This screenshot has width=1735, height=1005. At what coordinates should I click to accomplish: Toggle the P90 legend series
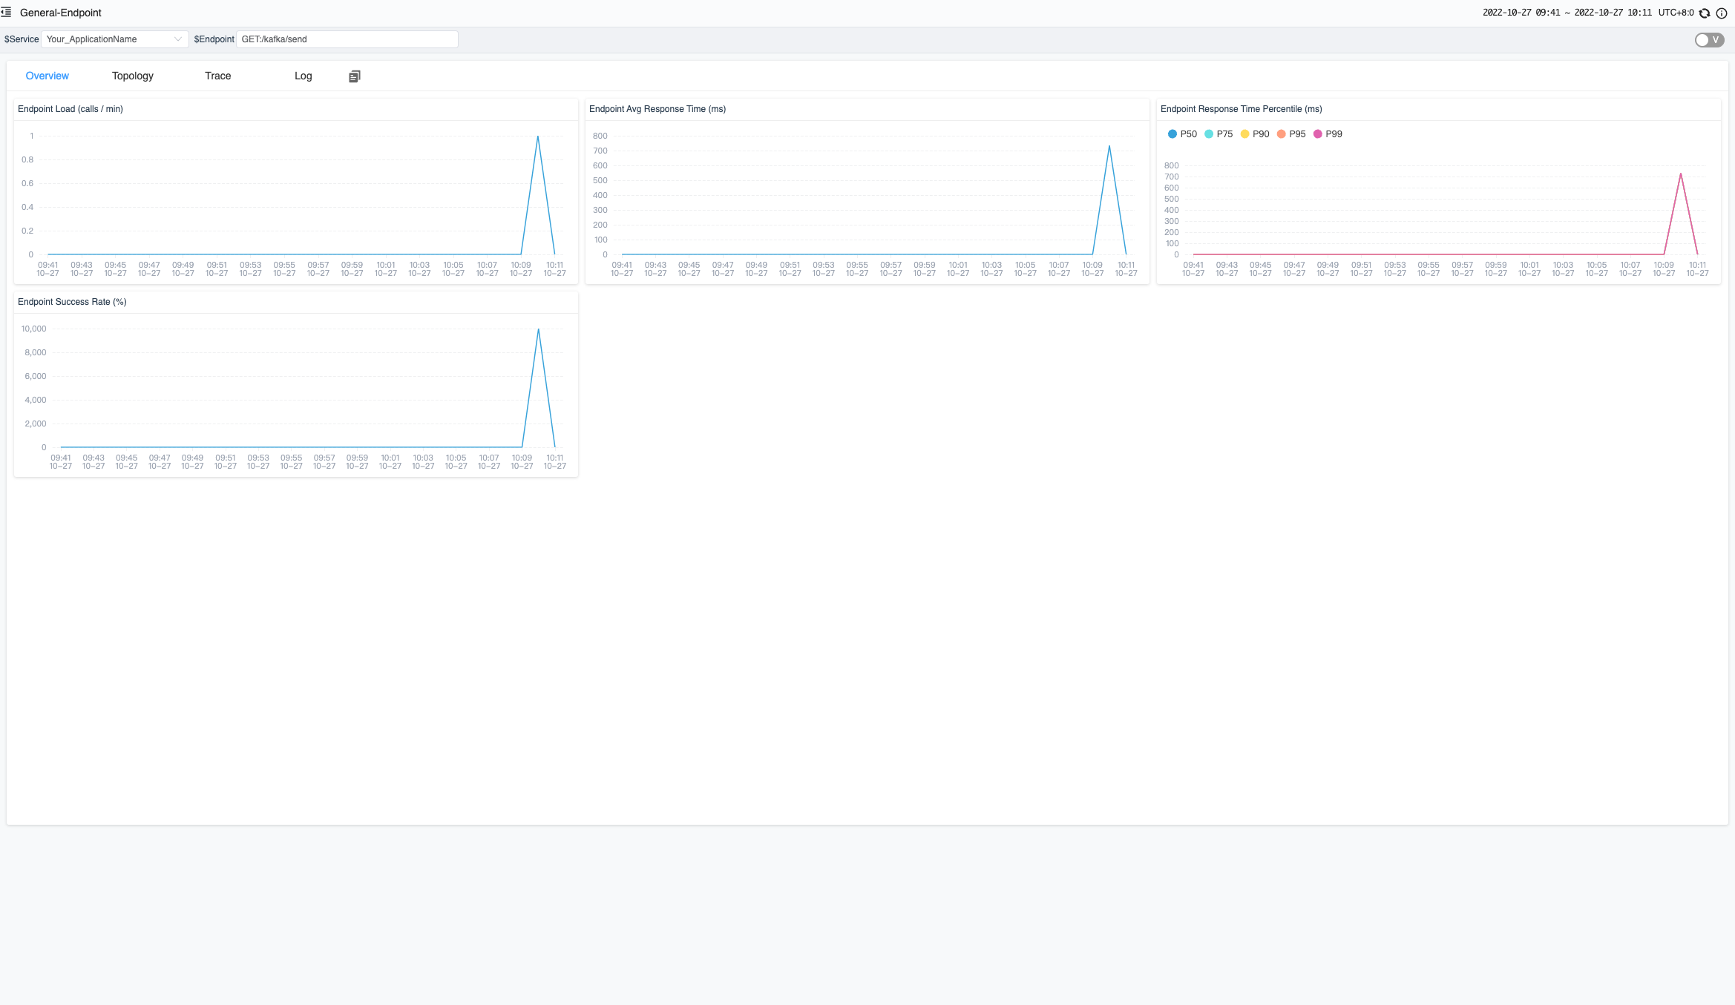click(x=1255, y=134)
